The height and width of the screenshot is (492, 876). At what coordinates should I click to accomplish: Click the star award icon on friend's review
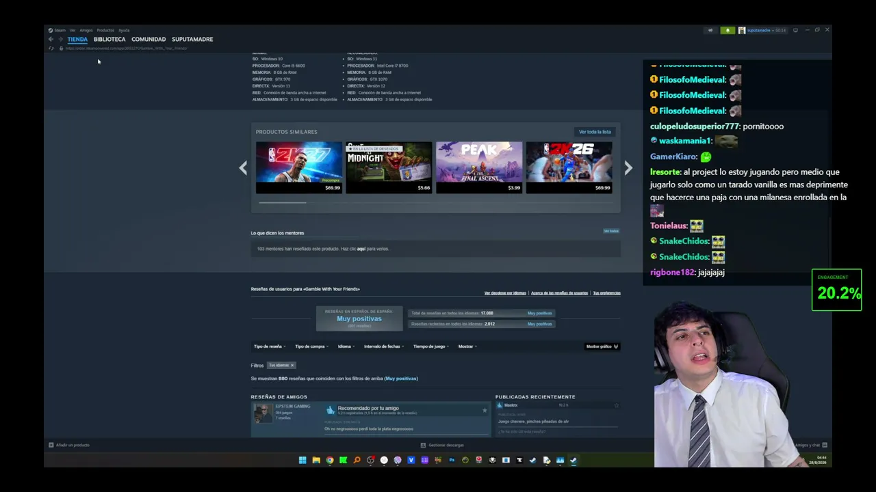(x=485, y=410)
